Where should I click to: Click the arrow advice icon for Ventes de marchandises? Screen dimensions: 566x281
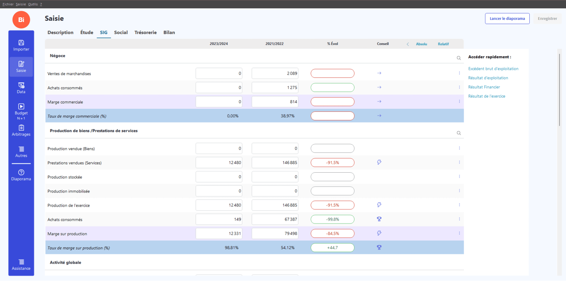(379, 73)
